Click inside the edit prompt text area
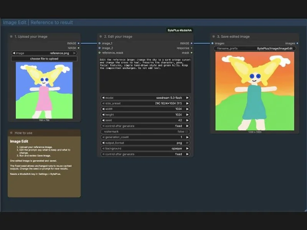This screenshot has height=230, width=307. [145, 75]
